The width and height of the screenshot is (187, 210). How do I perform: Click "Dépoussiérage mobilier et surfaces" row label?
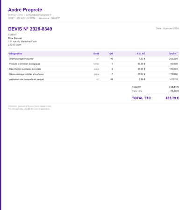click(26, 74)
